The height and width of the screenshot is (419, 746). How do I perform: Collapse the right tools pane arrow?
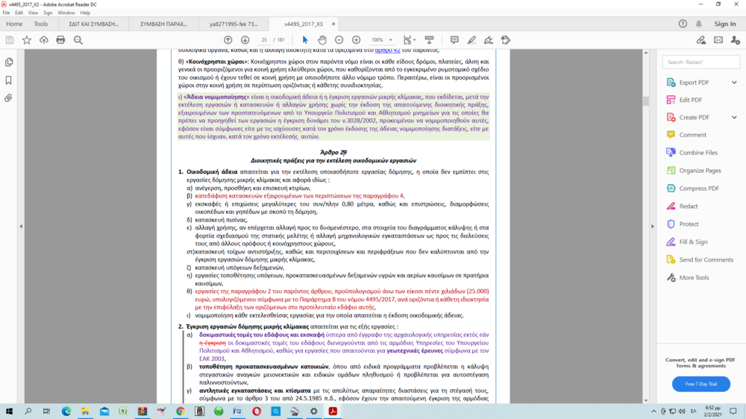[653, 226]
